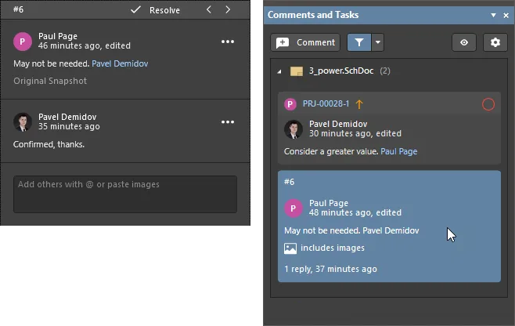Click the includes images icon

tap(290, 248)
